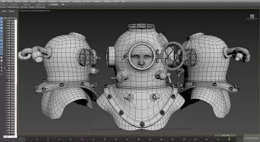This screenshot has height=142, width=260.
Task: Open the Graph Editors menu
Action: click(x=65, y=2)
